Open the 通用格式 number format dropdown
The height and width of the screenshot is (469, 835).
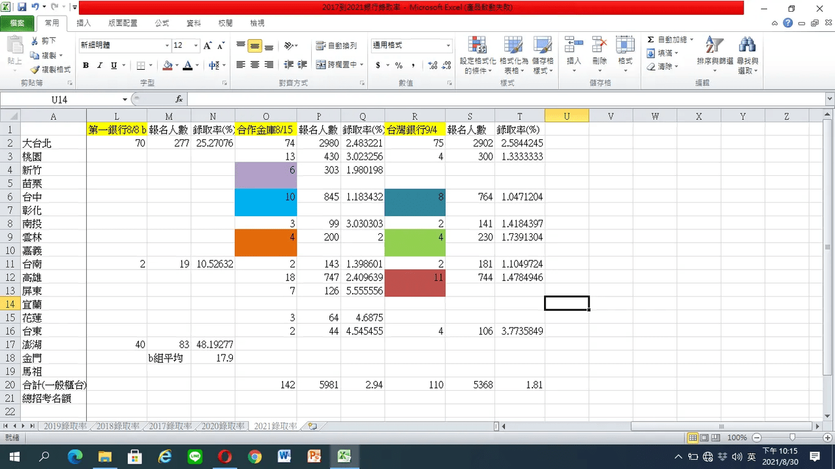448,46
